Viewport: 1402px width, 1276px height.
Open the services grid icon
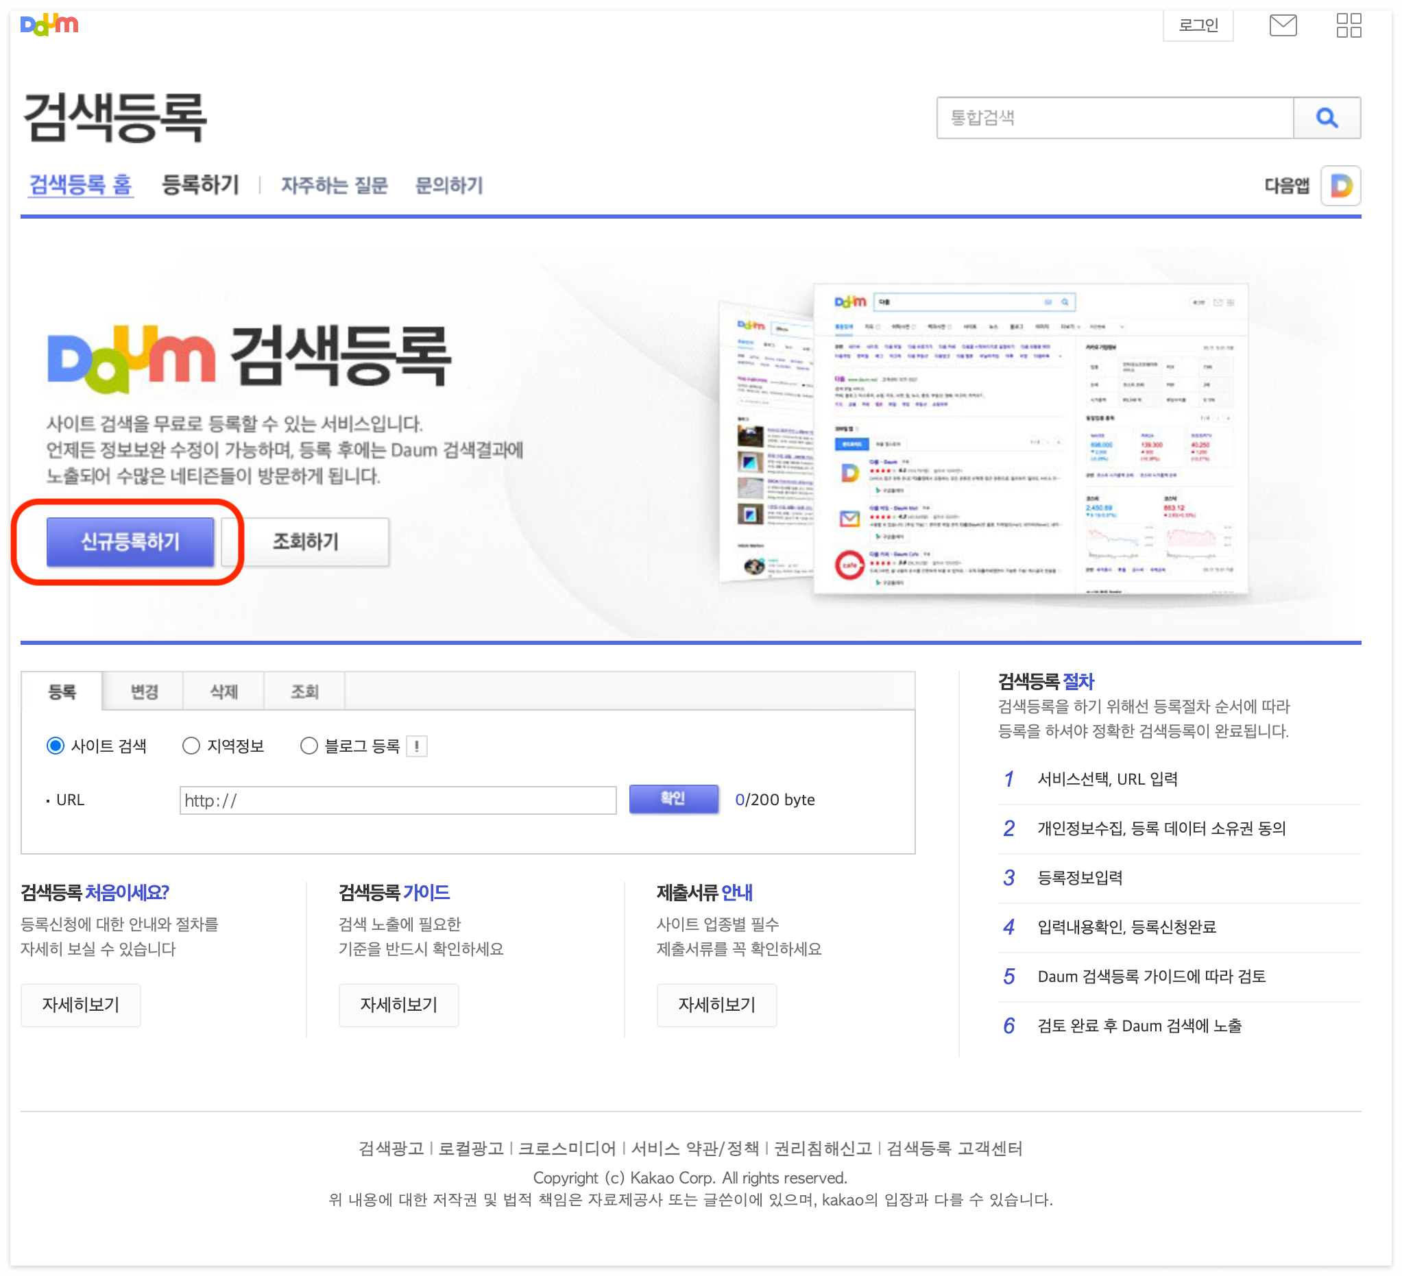point(1349,26)
